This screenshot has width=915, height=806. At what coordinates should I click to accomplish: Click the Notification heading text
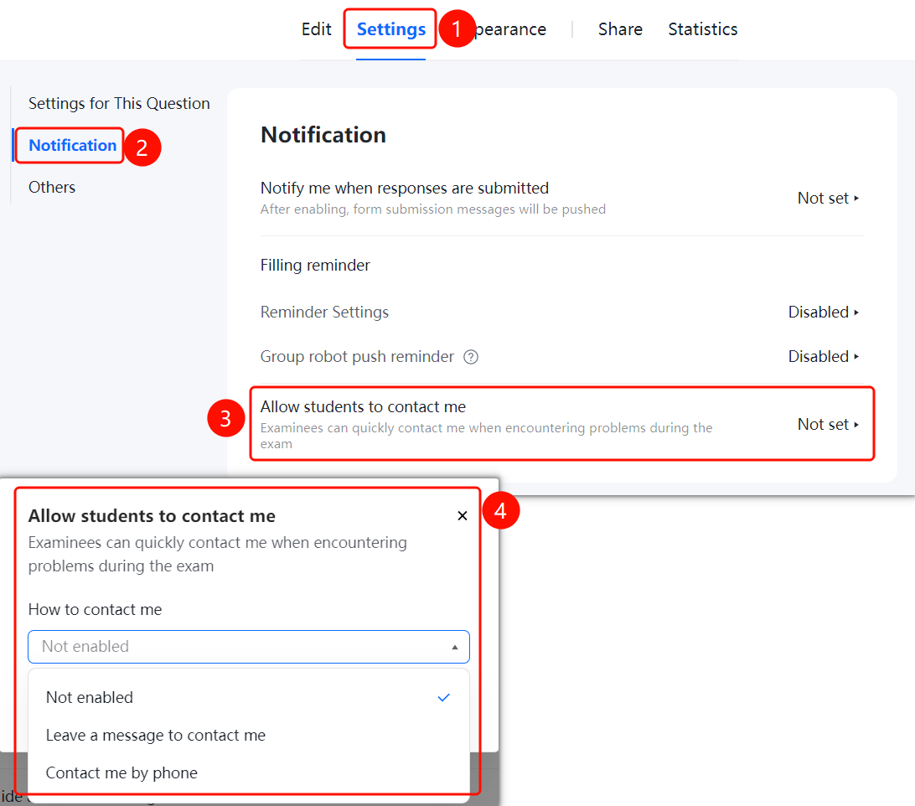[x=323, y=135]
